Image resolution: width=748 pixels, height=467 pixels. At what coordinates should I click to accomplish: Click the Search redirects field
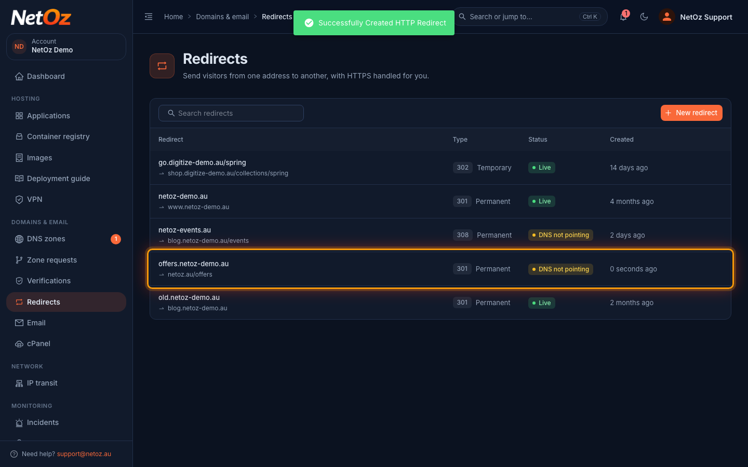pyautogui.click(x=231, y=113)
